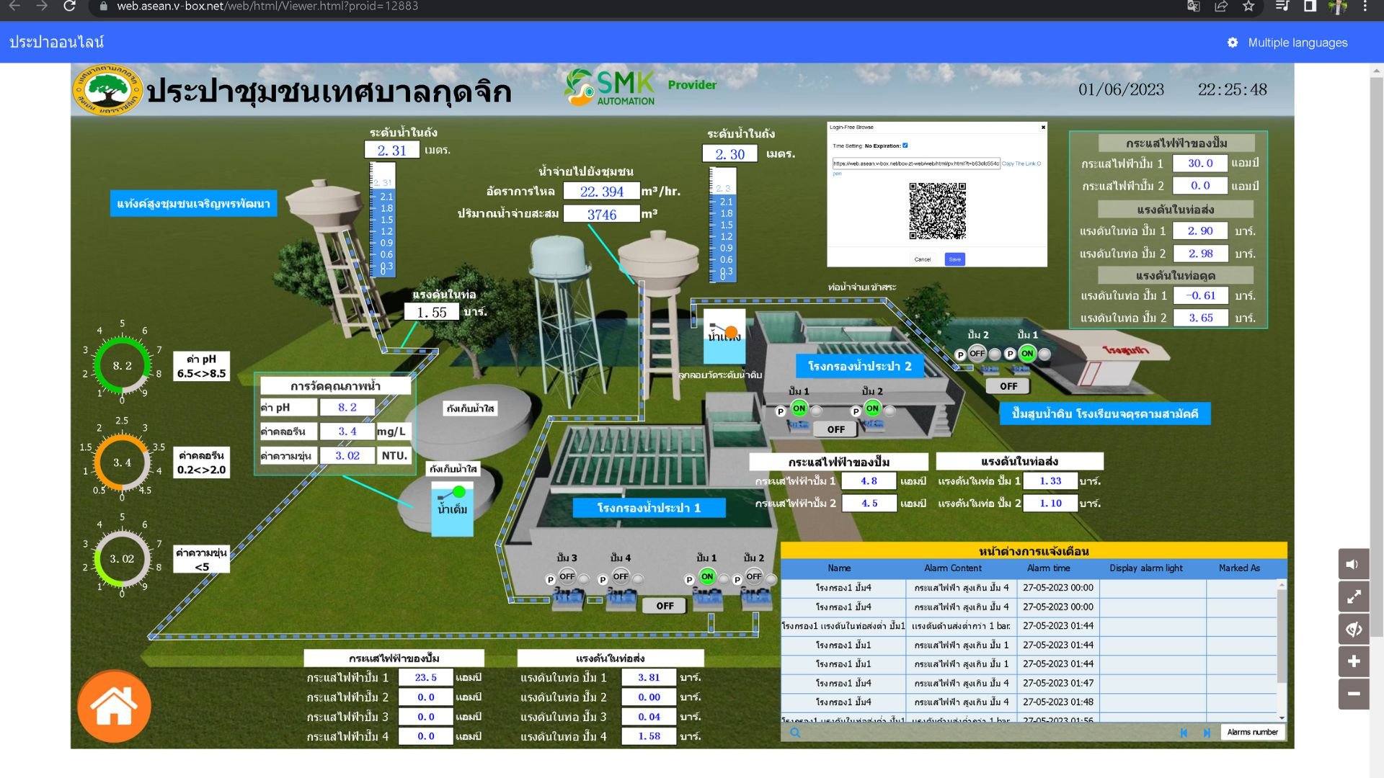Click the Alarm Content column header
This screenshot has height=778, width=1384.
point(952,568)
